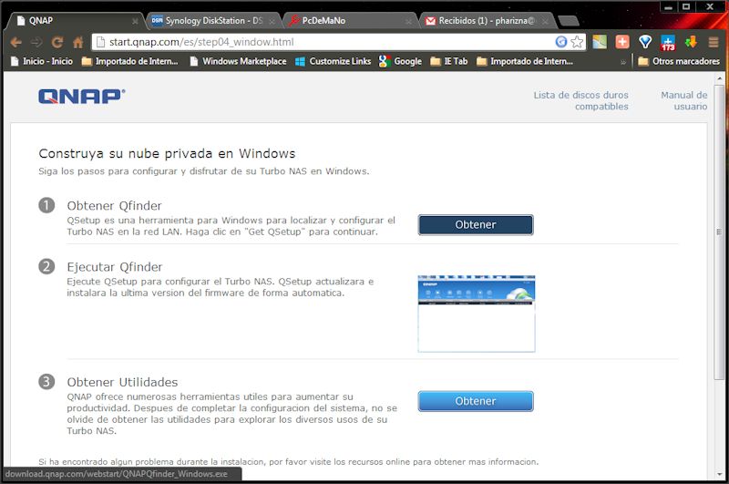
Task: Click the blue translate icon in address bar
Action: 561,42
